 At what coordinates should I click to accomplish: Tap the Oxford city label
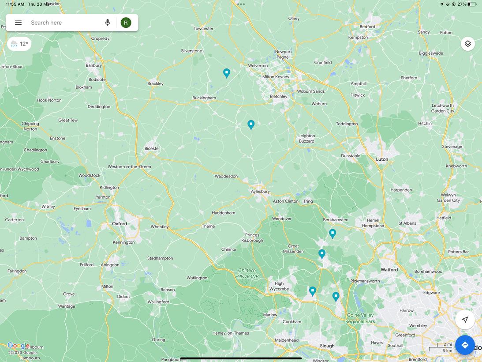pos(119,224)
